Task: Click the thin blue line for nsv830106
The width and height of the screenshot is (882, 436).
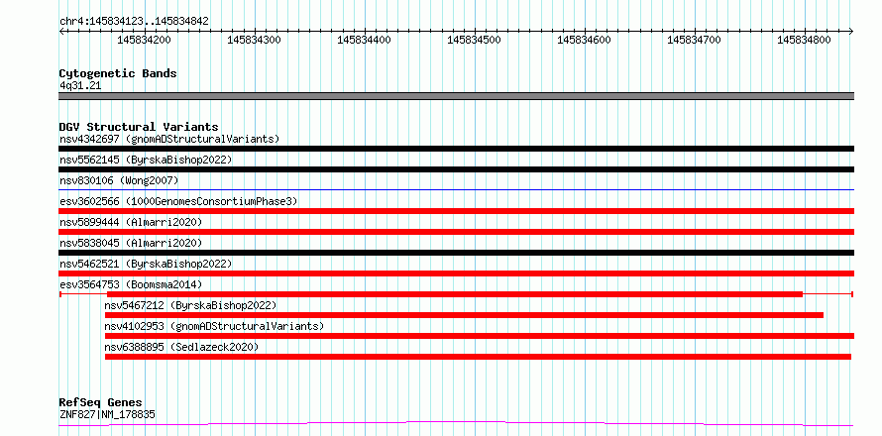Action: (457, 189)
